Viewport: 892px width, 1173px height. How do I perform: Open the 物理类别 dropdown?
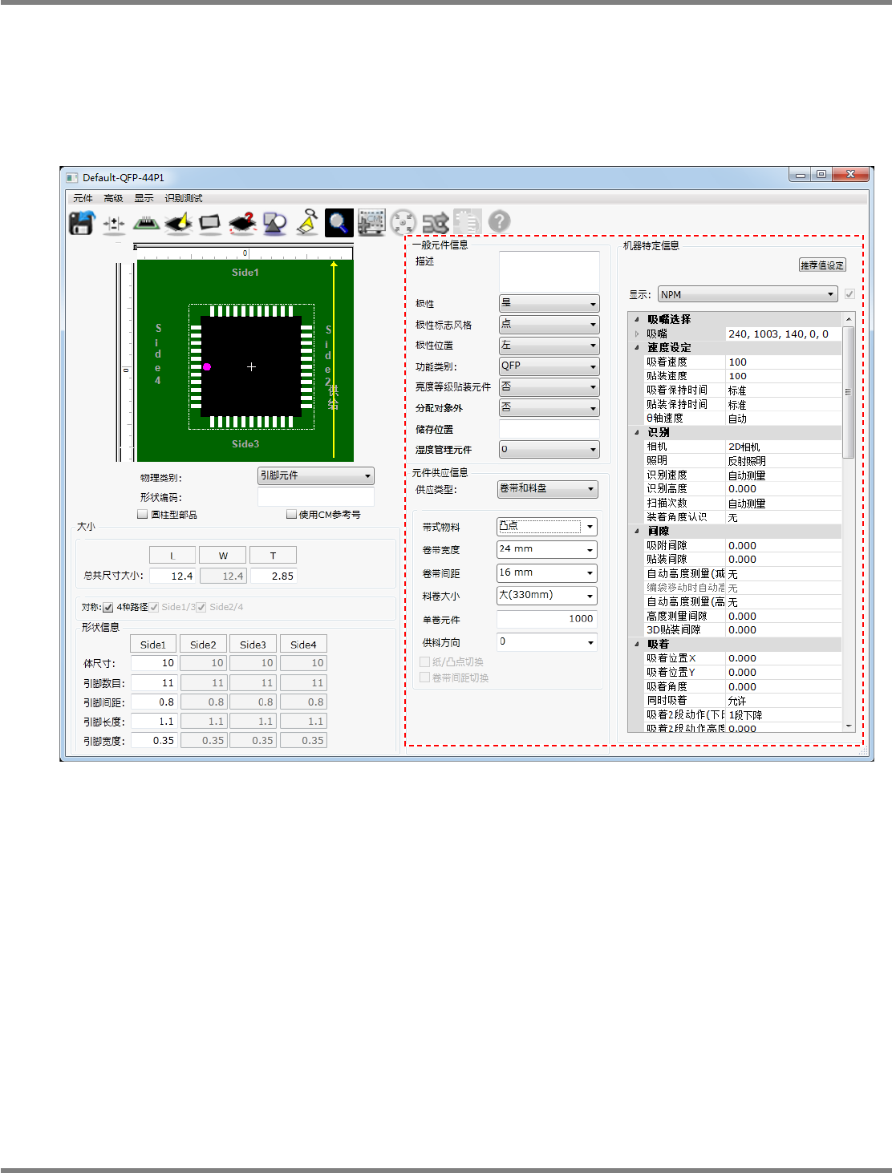pos(316,475)
